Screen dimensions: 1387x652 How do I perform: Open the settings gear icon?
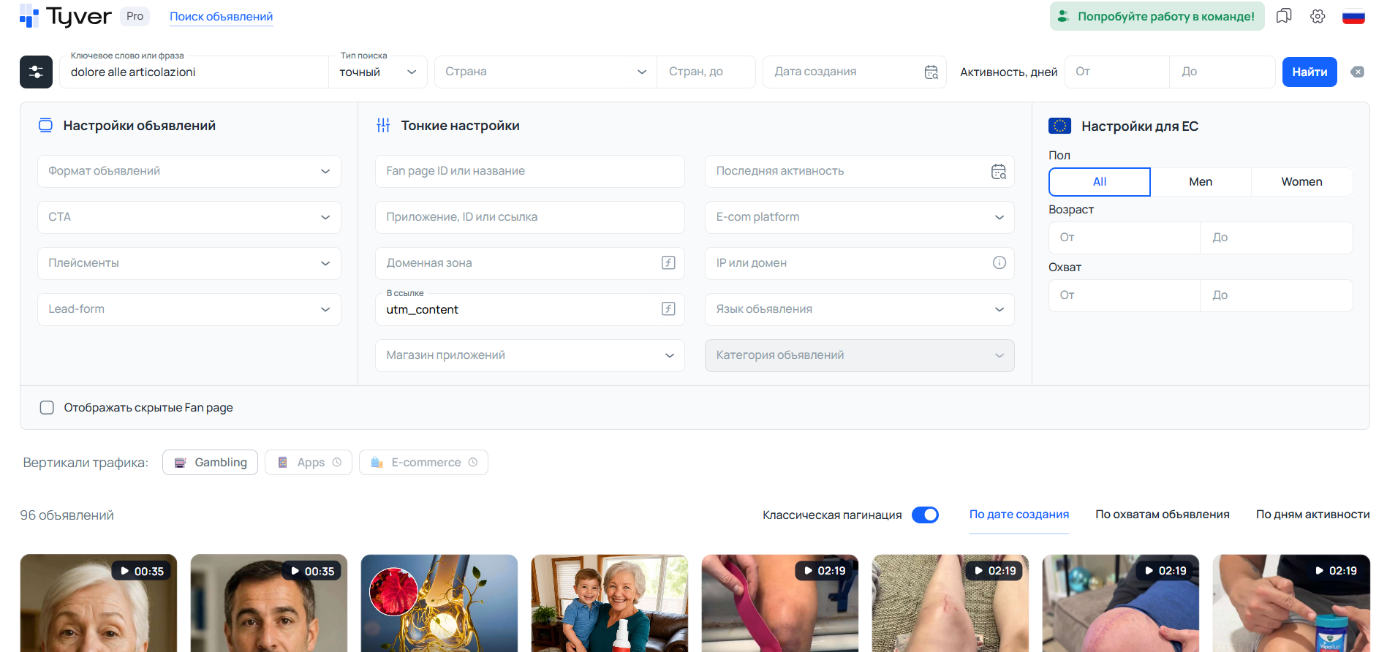(1318, 16)
